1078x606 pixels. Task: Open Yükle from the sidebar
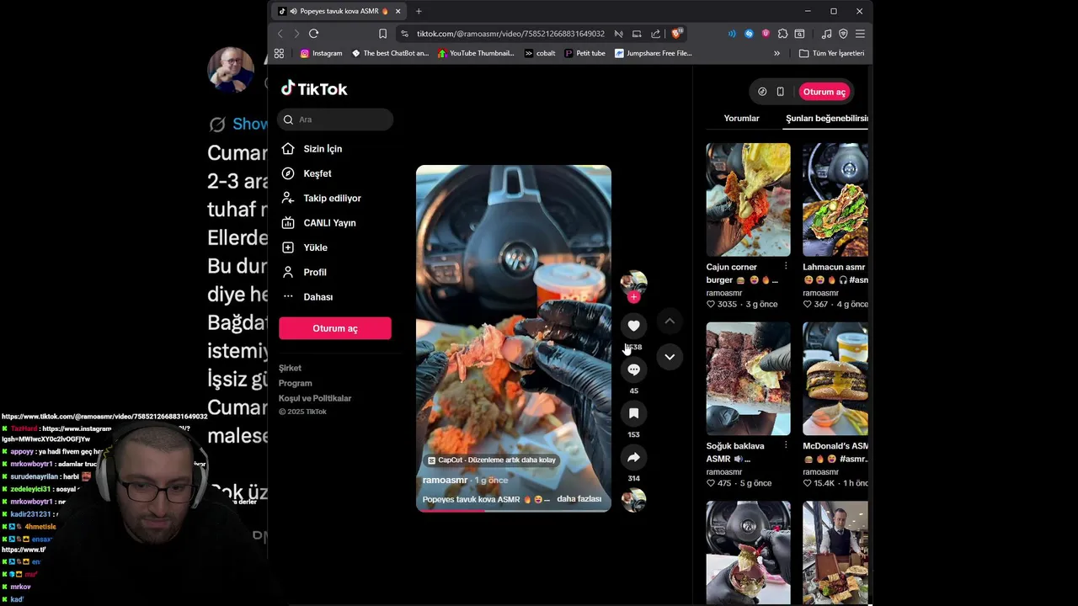pos(304,247)
